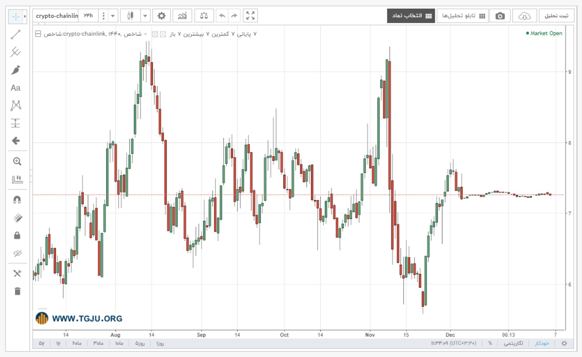Set the range to ۵روز
The width and height of the screenshot is (582, 357).
[x=140, y=343]
